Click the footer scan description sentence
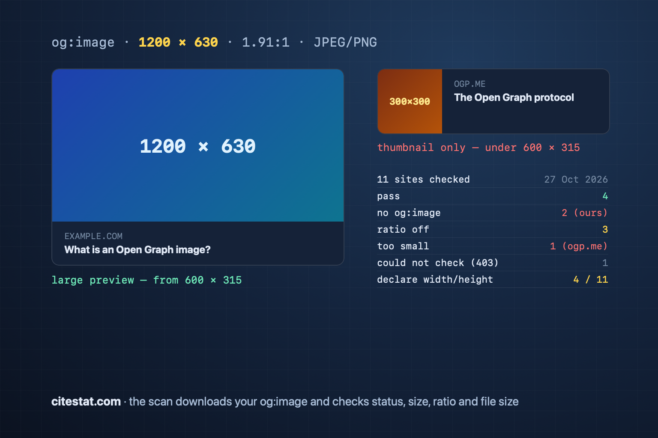Viewport: 658px width, 438px height. [x=324, y=402]
